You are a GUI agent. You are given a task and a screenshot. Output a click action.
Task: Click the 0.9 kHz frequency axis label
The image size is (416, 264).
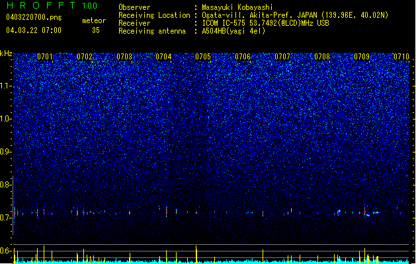(5, 152)
